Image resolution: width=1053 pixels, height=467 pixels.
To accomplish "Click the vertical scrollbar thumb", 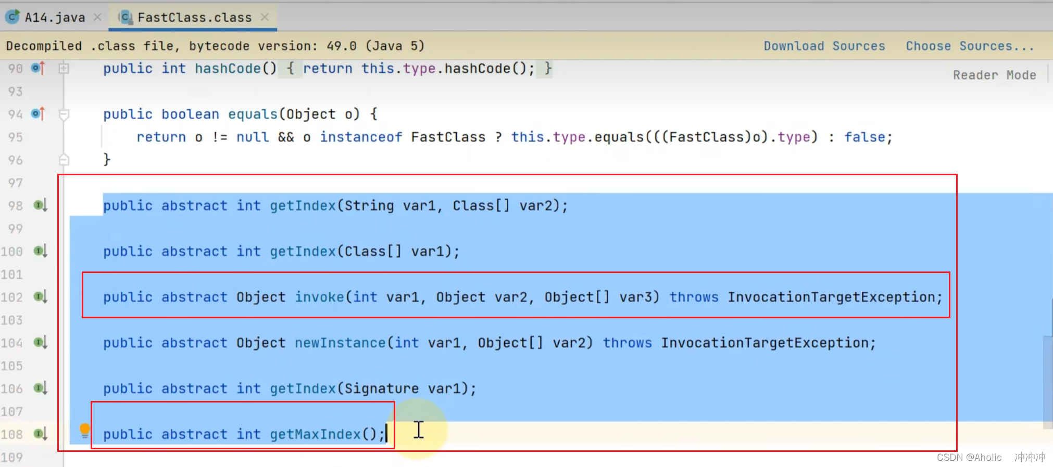I will pyautogui.click(x=1048, y=382).
